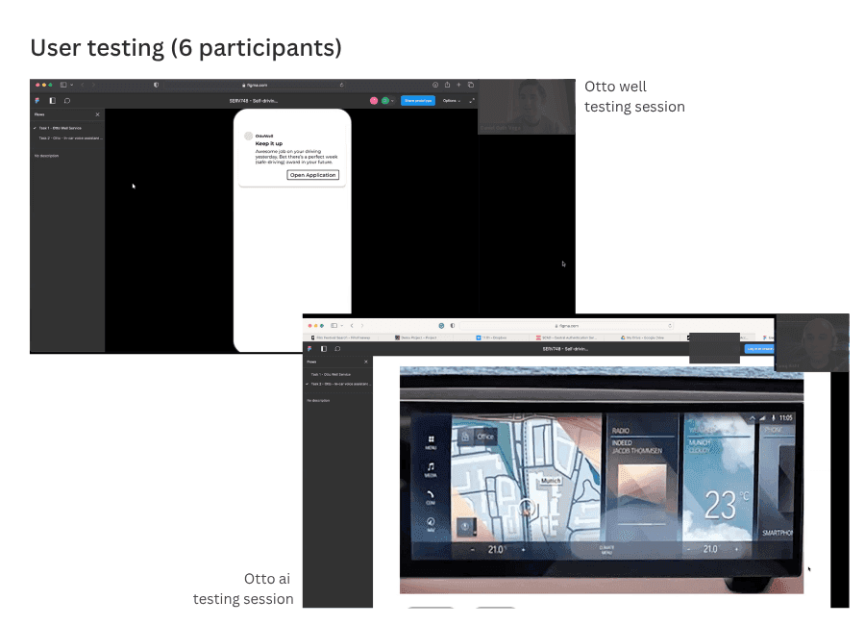Viewport: 865px width, 625px height.
Task: Expand status chevron beside 11:05 clock
Action: [x=753, y=418]
